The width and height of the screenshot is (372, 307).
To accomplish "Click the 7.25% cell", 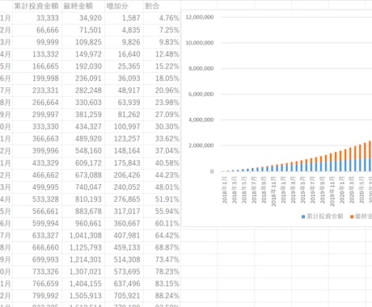I will 162,30.
